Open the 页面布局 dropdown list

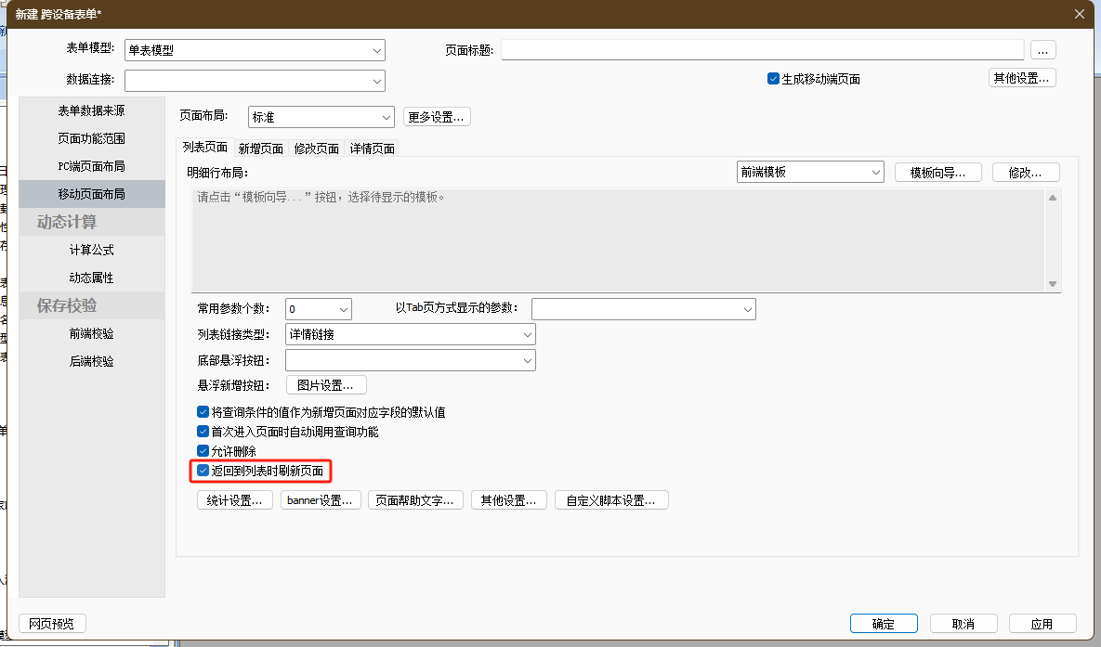point(387,117)
